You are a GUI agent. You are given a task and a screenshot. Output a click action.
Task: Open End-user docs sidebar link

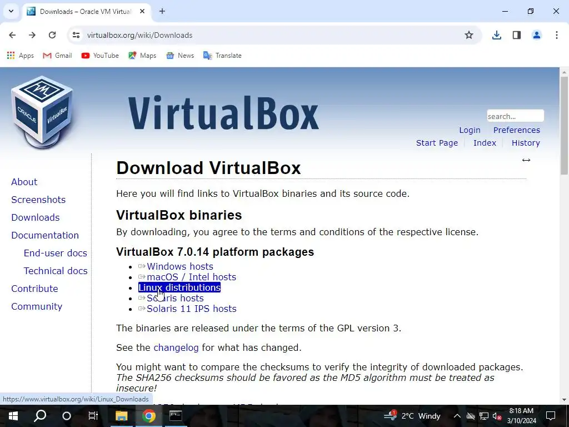(x=55, y=253)
